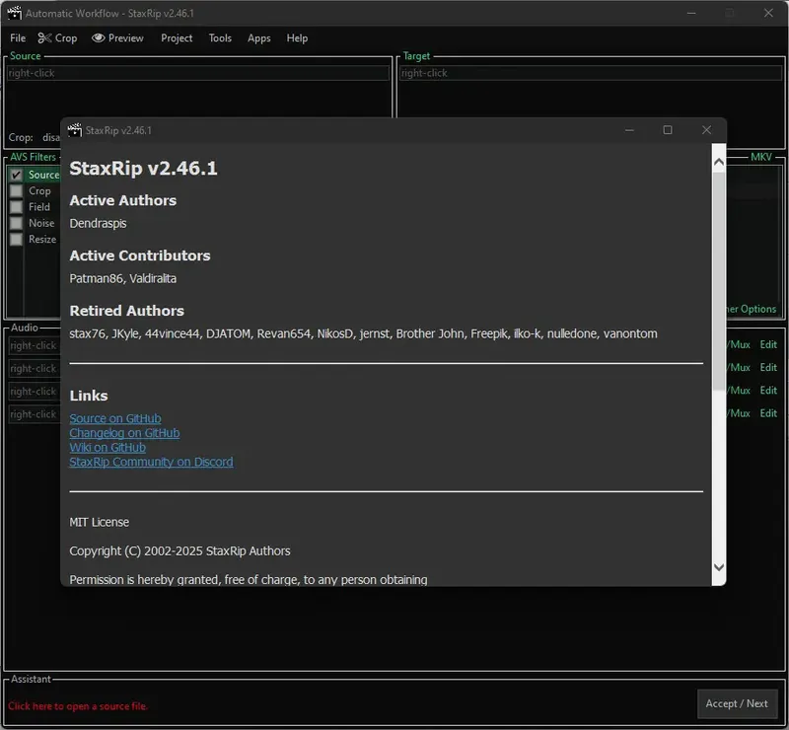Open Source on GitHub link
789x730 pixels.
(115, 418)
